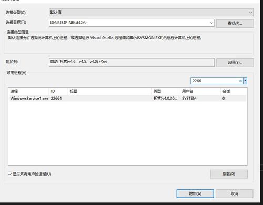Click the session value 0 cell
Viewport: 263px width, 205px height.
pos(224,98)
